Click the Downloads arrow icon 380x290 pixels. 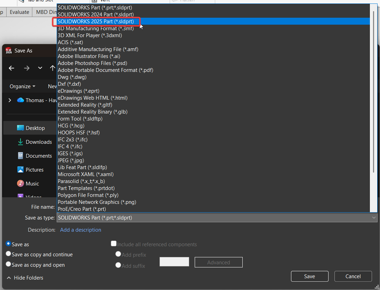tap(21, 142)
